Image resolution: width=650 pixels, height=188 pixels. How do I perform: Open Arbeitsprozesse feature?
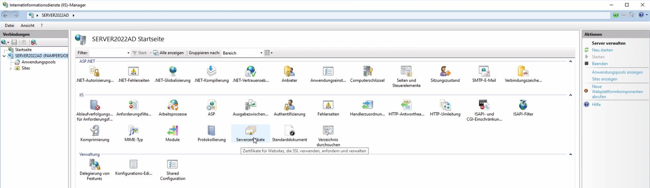pyautogui.click(x=173, y=108)
